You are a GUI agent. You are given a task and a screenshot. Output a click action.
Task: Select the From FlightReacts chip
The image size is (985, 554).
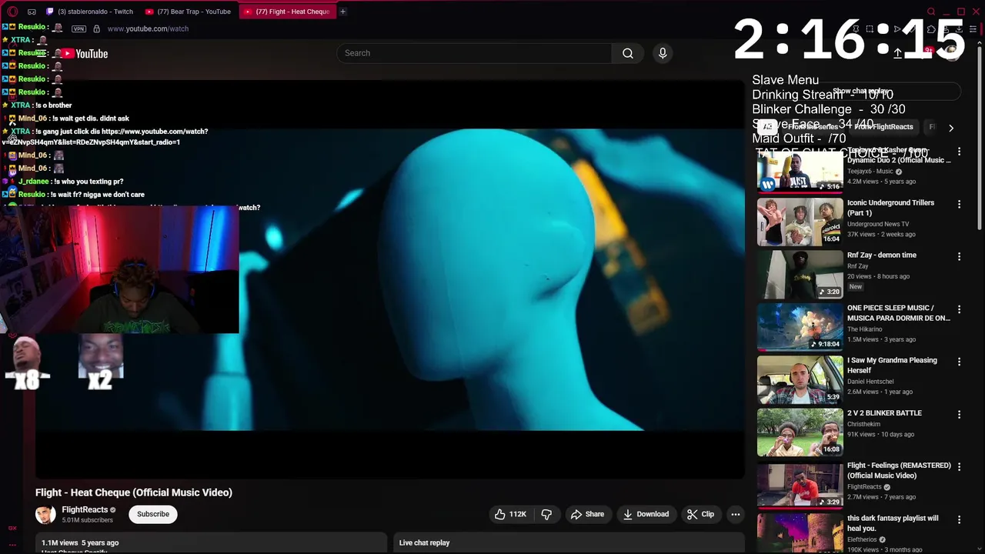[883, 127]
